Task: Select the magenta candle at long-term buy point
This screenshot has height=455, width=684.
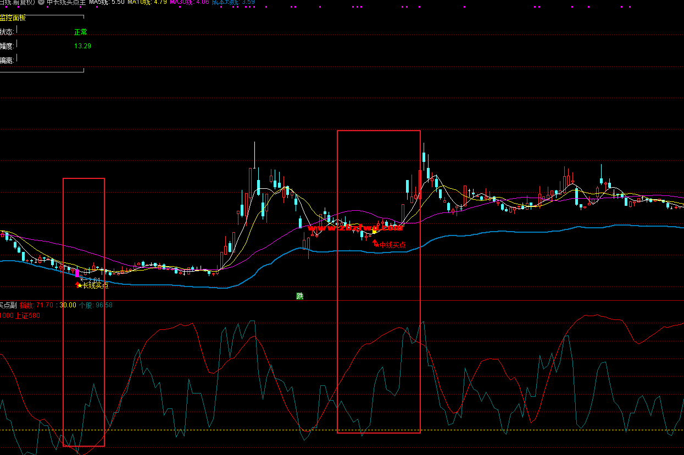Action: click(77, 273)
